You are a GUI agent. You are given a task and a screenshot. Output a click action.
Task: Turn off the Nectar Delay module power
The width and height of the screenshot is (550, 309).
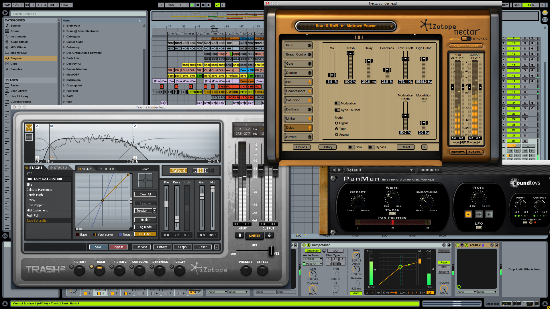point(310,128)
